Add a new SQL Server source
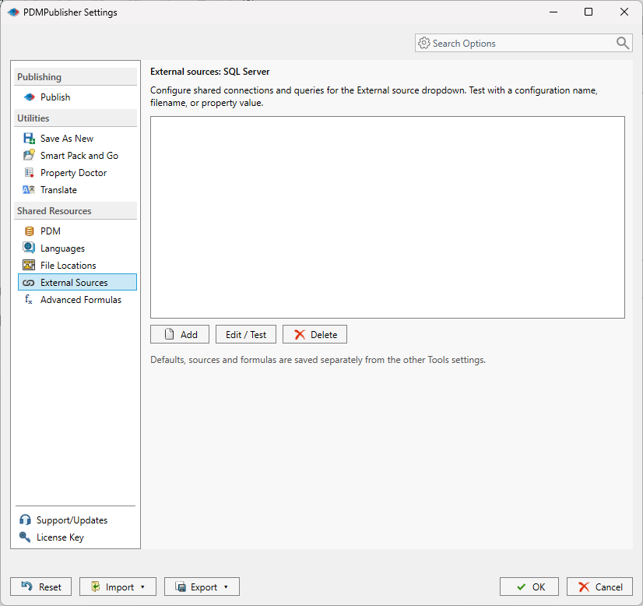This screenshot has width=643, height=606. tap(180, 334)
